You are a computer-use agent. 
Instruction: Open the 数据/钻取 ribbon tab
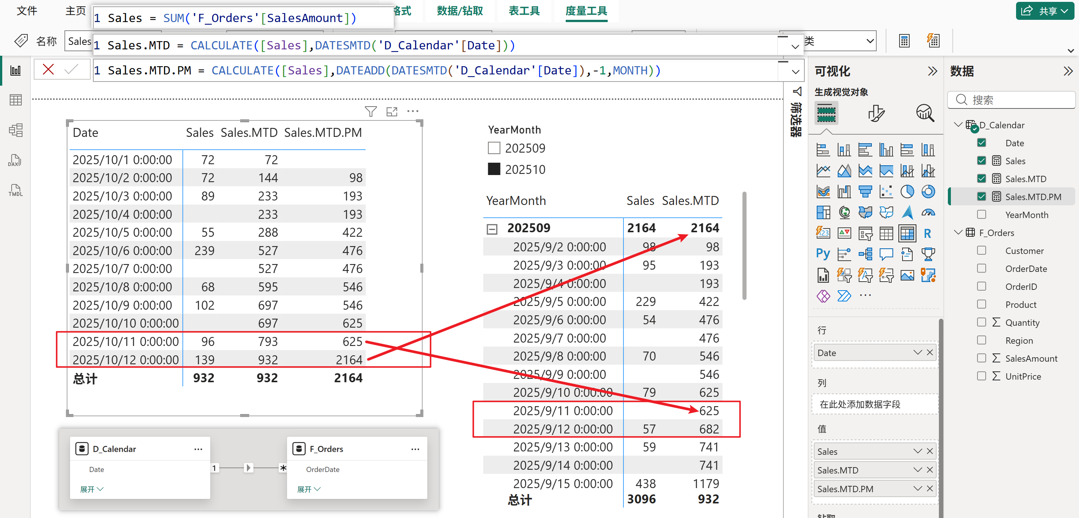click(459, 11)
